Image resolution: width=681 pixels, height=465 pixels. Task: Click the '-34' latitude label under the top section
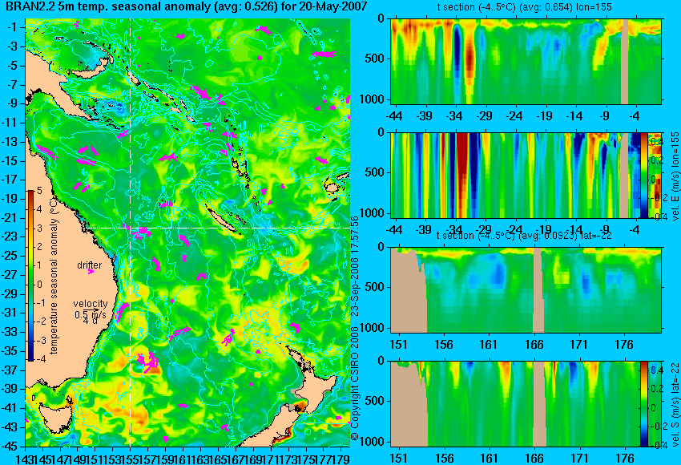454,116
